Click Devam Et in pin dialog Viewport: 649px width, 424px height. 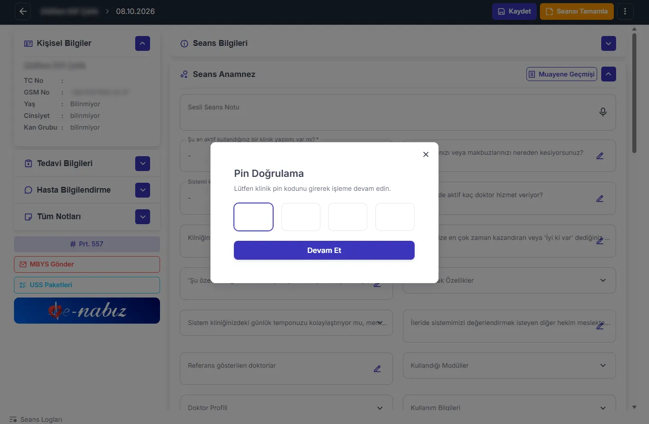click(x=324, y=250)
